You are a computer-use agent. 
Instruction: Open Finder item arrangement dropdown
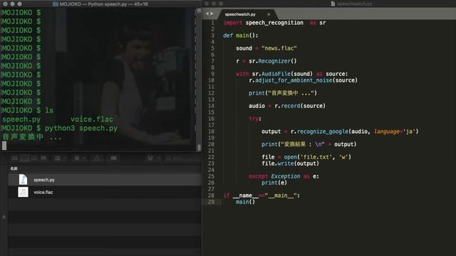(61, 158)
